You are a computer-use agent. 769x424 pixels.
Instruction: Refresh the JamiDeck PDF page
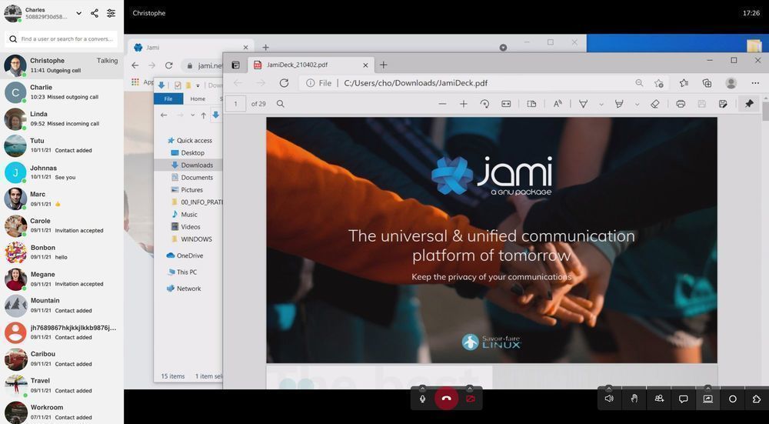pos(284,83)
